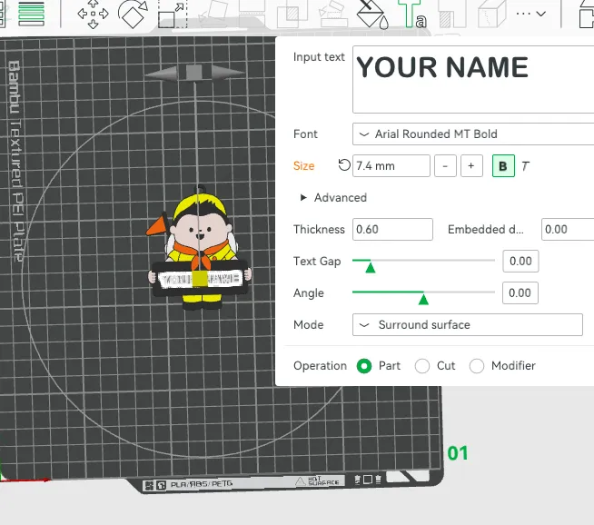Open the Seam painting tool
The image size is (594, 525).
coord(452,14)
